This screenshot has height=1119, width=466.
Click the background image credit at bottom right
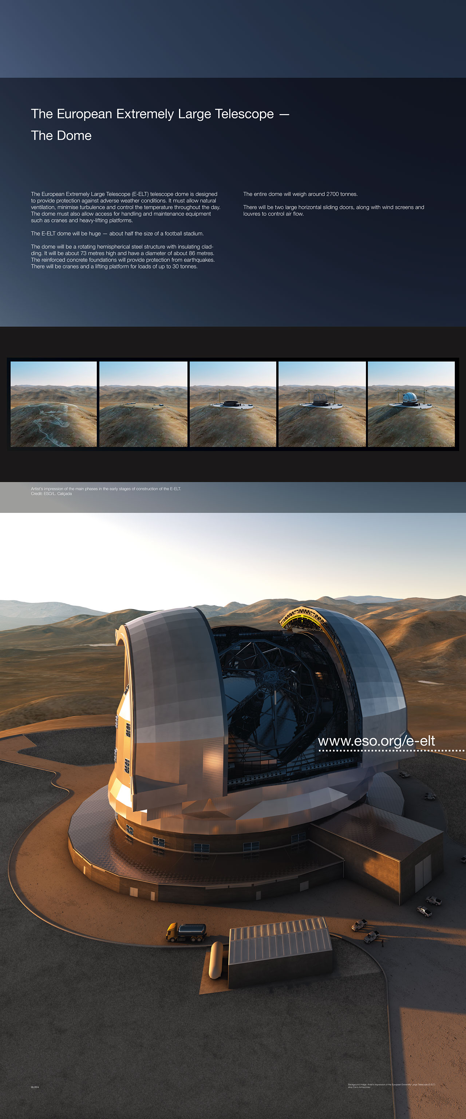coord(391,1085)
